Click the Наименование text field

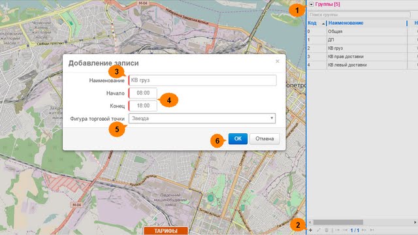[x=202, y=80]
